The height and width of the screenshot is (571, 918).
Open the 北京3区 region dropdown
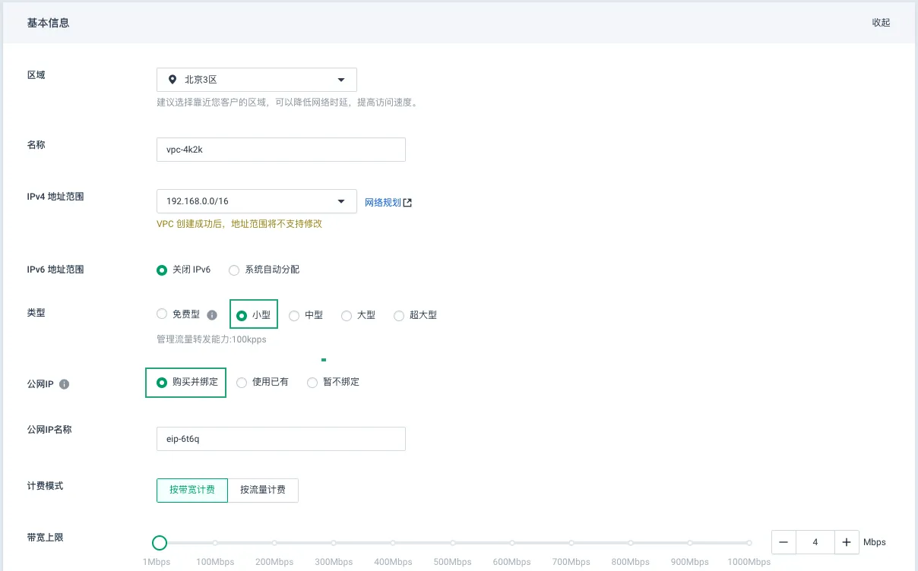tap(256, 80)
